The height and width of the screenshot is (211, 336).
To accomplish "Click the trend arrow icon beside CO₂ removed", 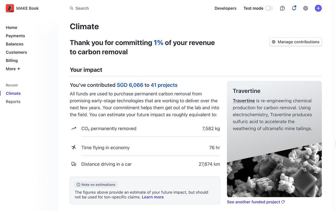I will 74,129.
